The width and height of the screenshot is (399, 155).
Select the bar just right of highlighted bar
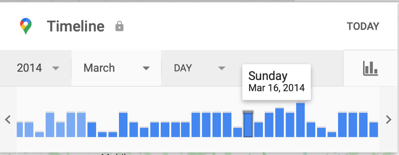pos(259,129)
